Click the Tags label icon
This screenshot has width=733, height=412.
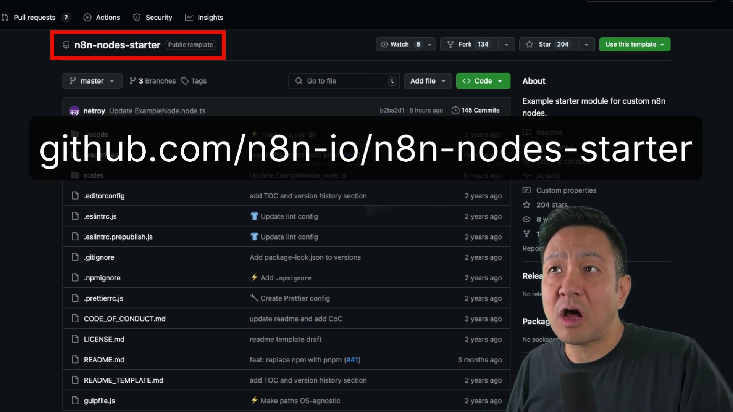point(185,81)
